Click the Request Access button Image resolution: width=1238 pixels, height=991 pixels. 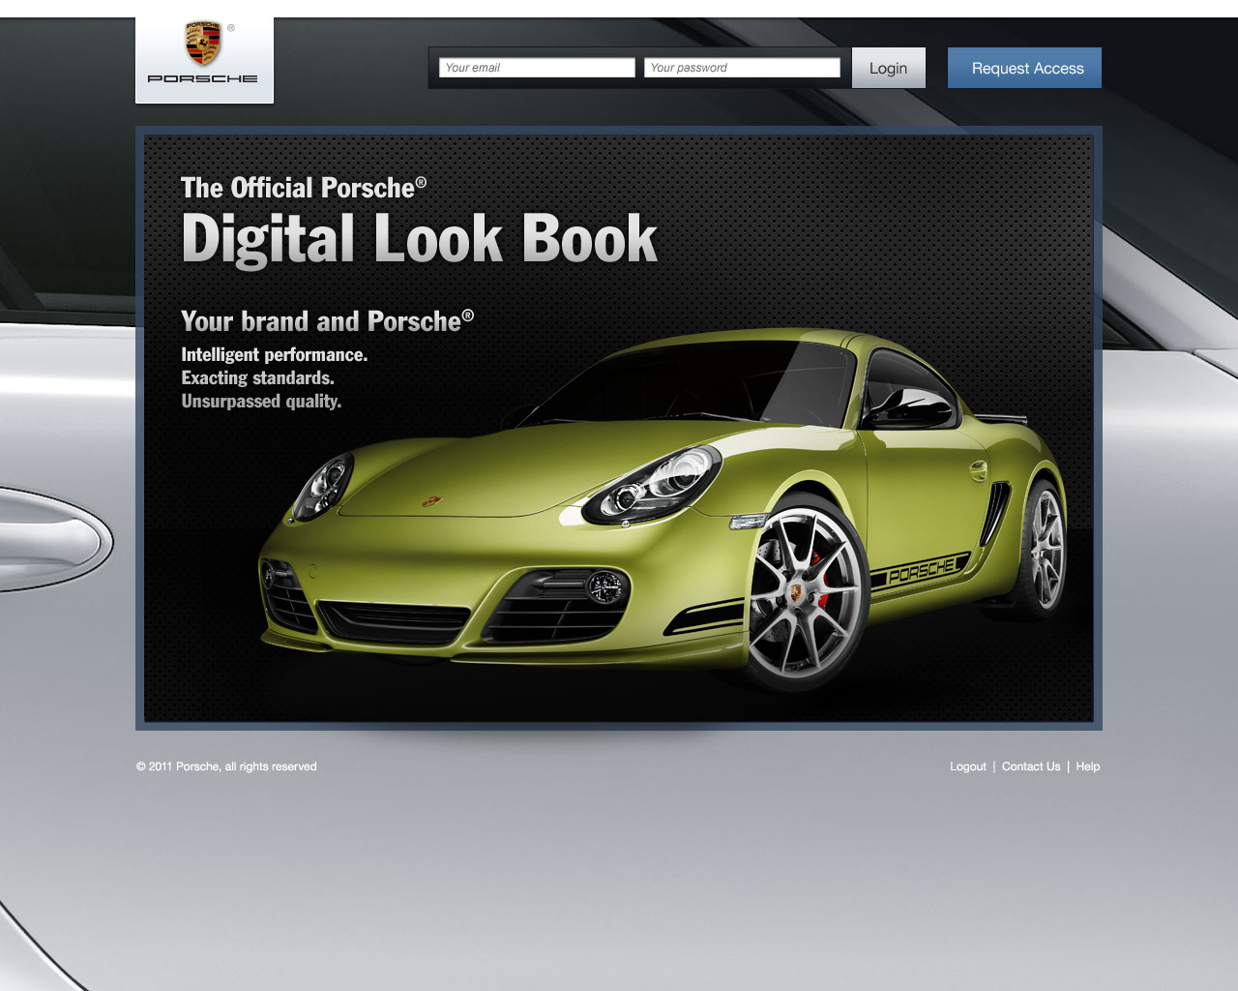[x=1024, y=68]
